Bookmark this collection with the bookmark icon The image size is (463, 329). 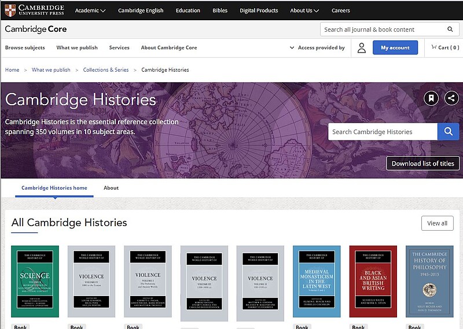pyautogui.click(x=431, y=98)
